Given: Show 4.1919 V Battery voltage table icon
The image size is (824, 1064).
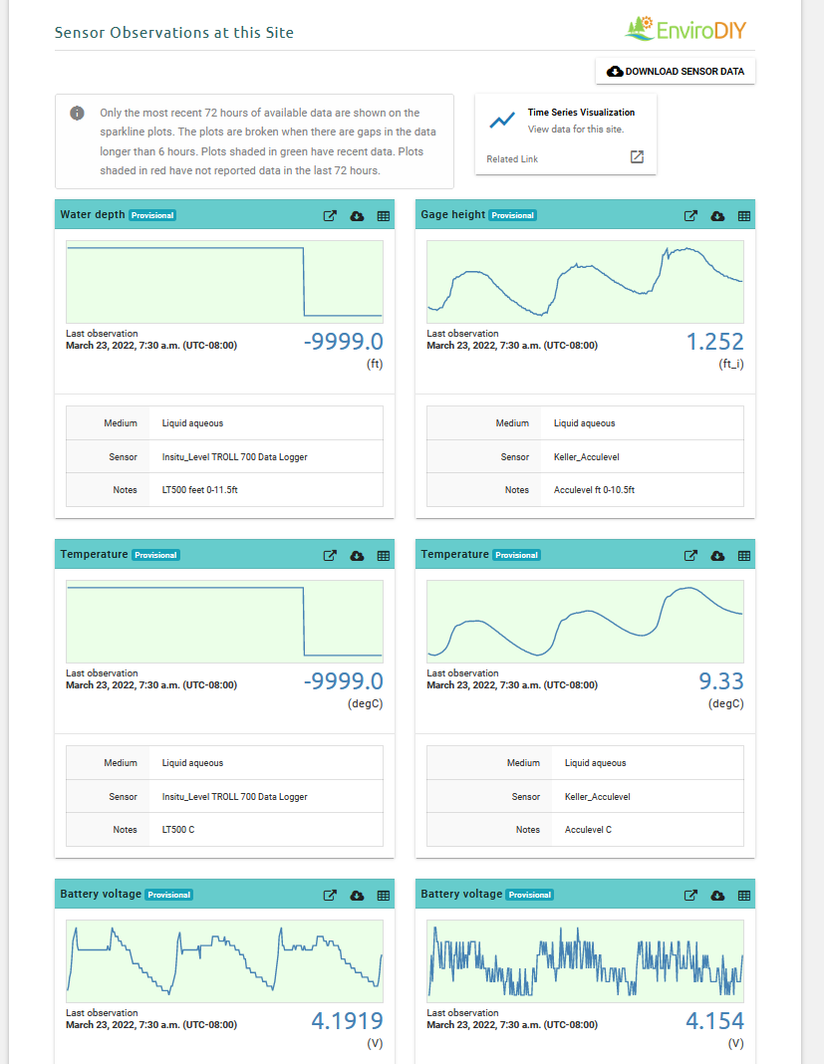Looking at the screenshot, I should coord(384,895).
